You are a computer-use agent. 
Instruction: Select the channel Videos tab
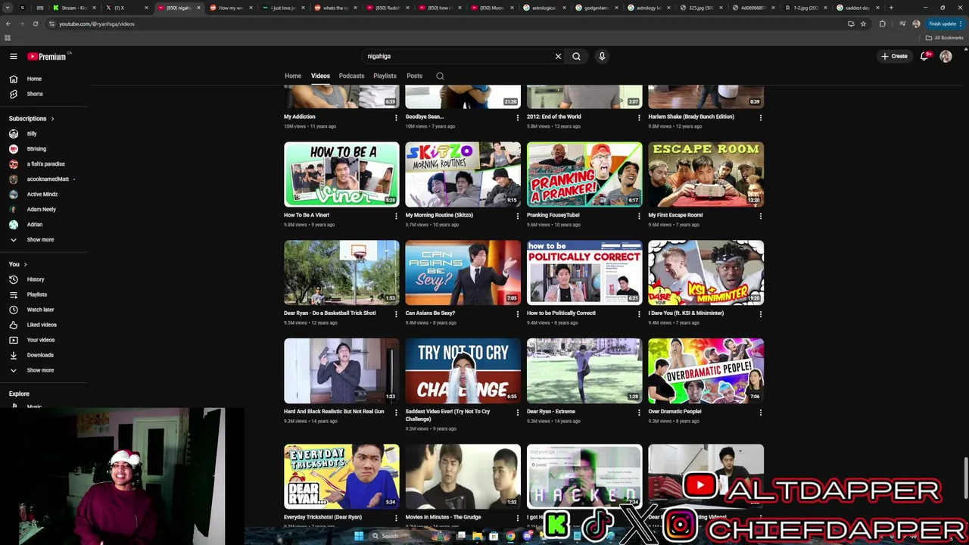click(320, 76)
